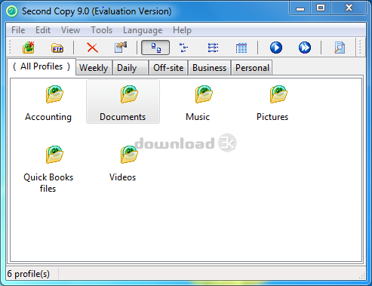Click the Run all profiles double-arrow icon
This screenshot has height=286, width=372.
pyautogui.click(x=305, y=48)
